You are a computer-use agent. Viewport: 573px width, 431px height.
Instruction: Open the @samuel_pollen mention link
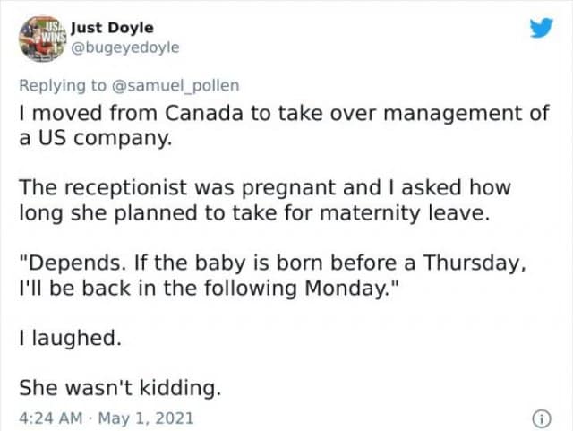(180, 86)
